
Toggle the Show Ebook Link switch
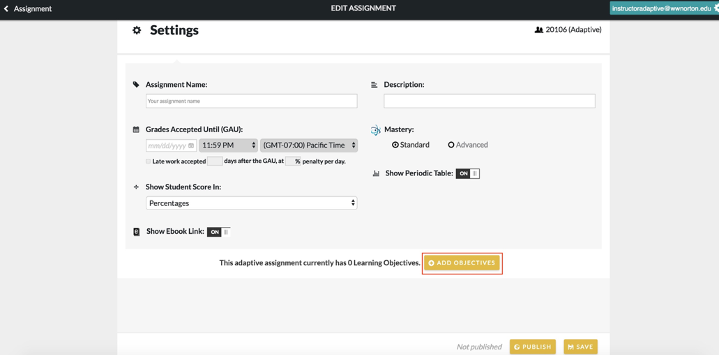(218, 232)
